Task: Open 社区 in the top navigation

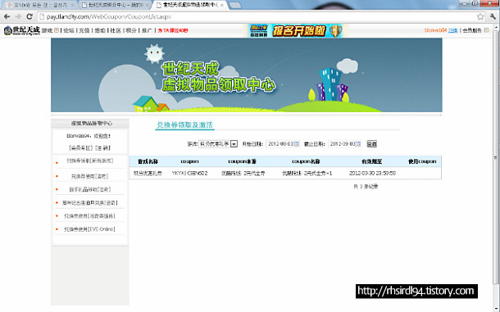Action: (x=116, y=30)
